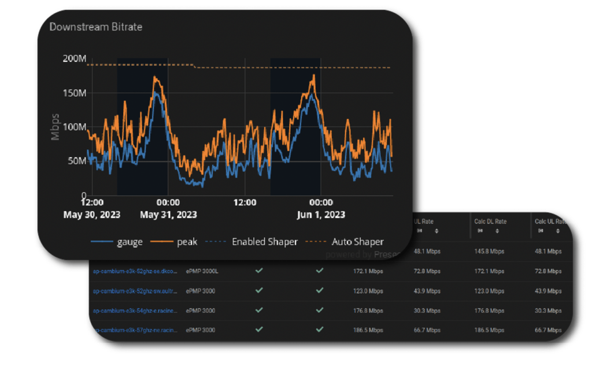Screen dimensions: 592x366
Task: Click the checkmark left of 186.5 Mbps DL rate
Action: 320,330
